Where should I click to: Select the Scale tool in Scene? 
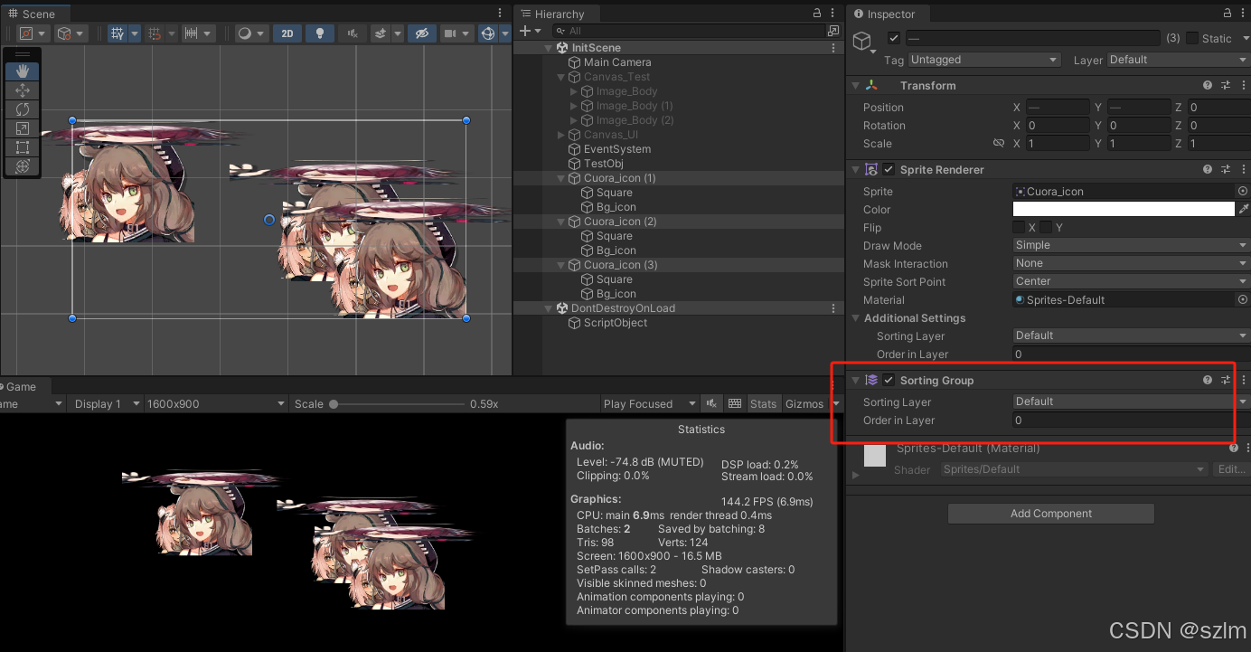[x=23, y=128]
